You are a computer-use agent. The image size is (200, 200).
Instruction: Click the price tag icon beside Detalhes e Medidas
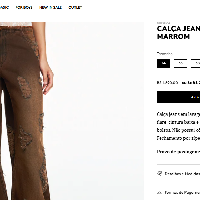(159, 173)
